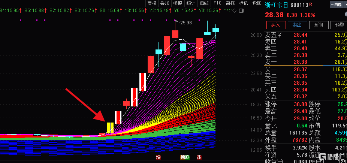Click indicator value Y3: 15.56
347x163 pixels.
coord(134,10)
